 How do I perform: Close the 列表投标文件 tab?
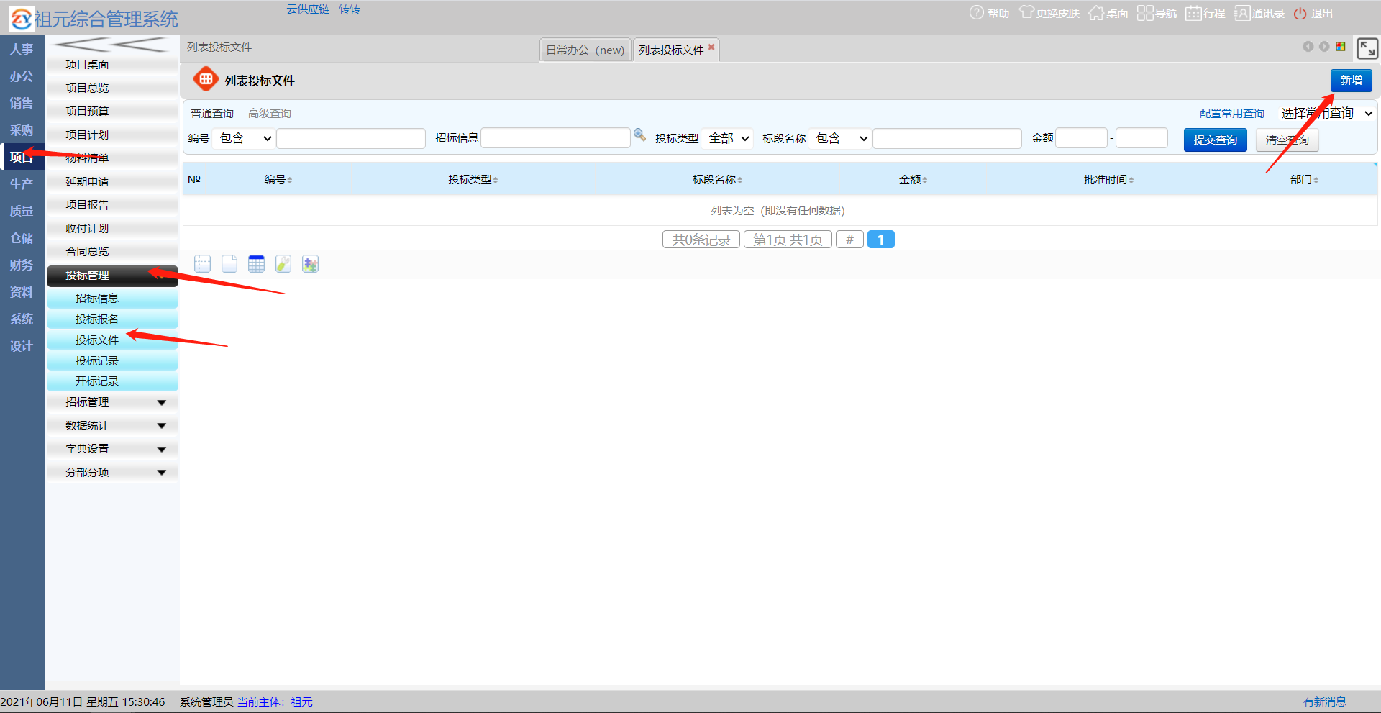tap(711, 47)
